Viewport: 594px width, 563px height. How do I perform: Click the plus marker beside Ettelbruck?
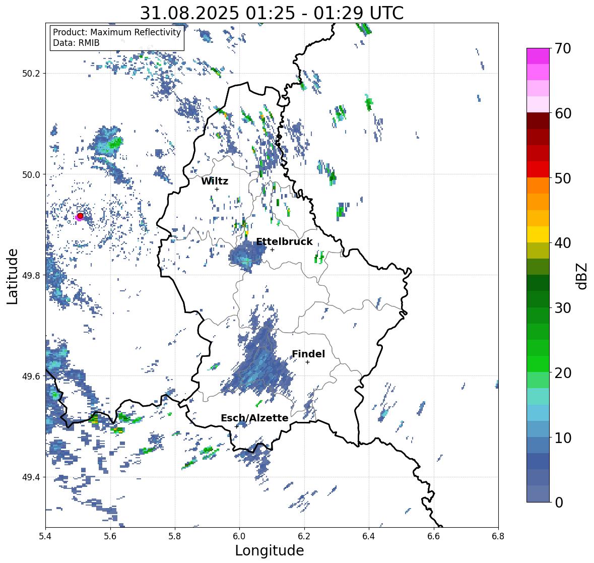(272, 249)
